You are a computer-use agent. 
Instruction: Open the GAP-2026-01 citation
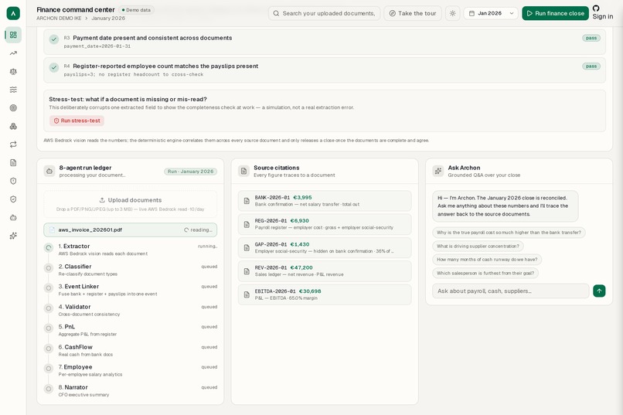pos(325,247)
